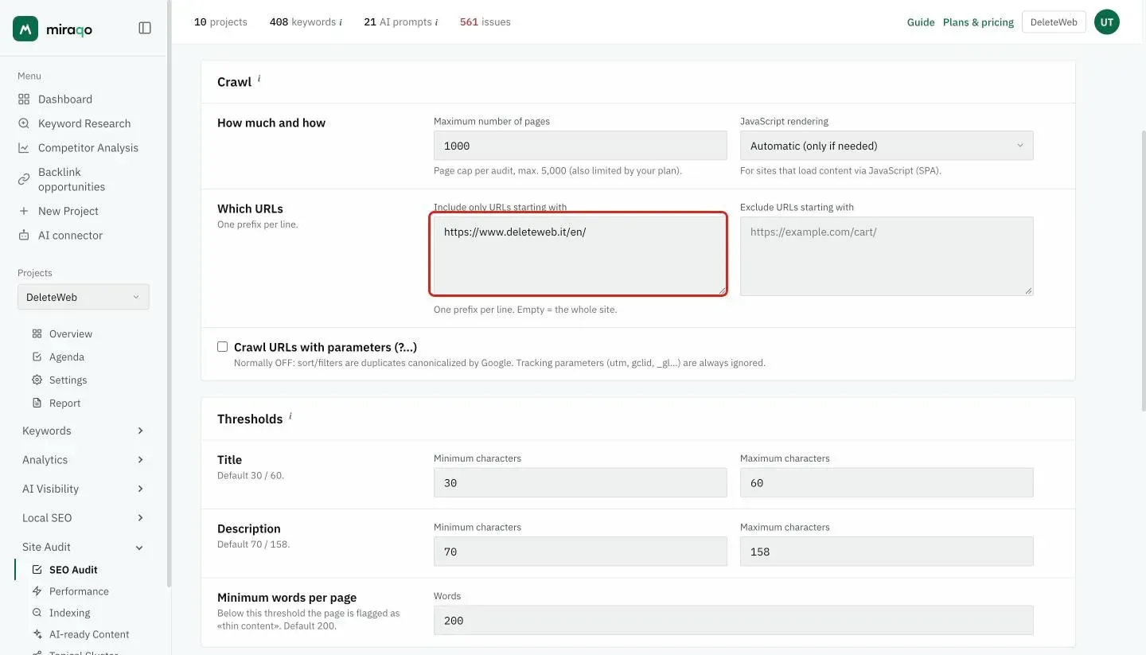This screenshot has height=655, width=1146.
Task: Click the AI connector robot icon
Action: tap(24, 236)
